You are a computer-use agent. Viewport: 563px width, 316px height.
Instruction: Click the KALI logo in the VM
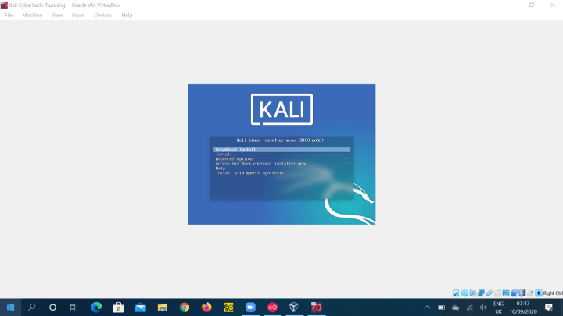281,109
